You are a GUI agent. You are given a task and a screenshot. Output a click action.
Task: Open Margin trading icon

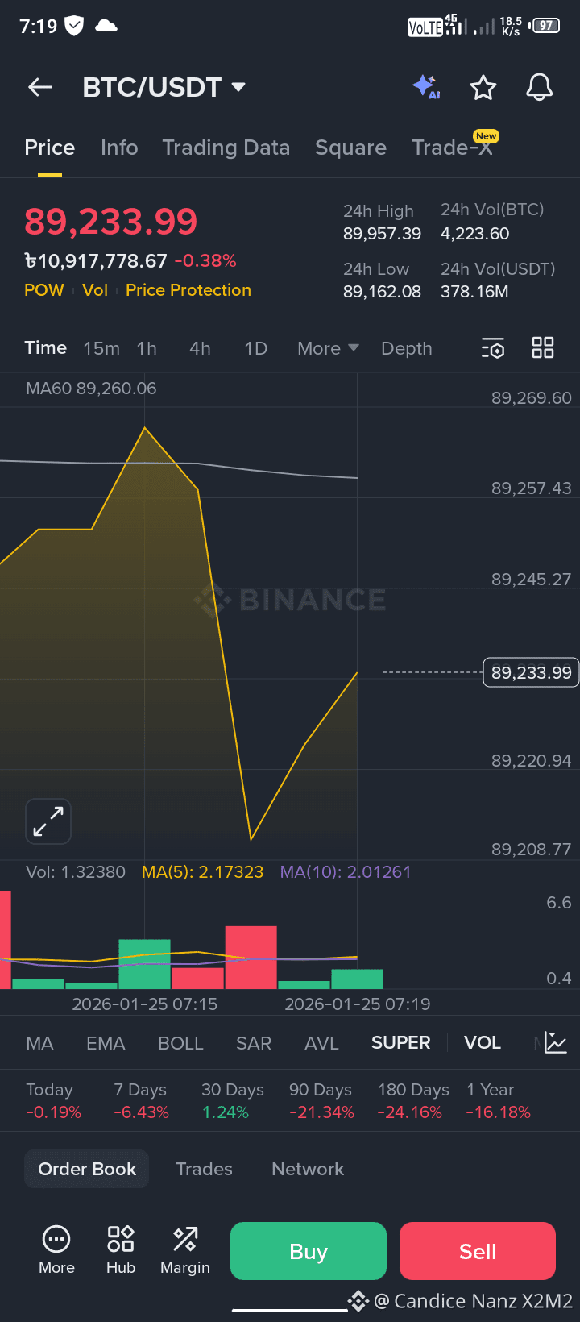pyautogui.click(x=185, y=1251)
